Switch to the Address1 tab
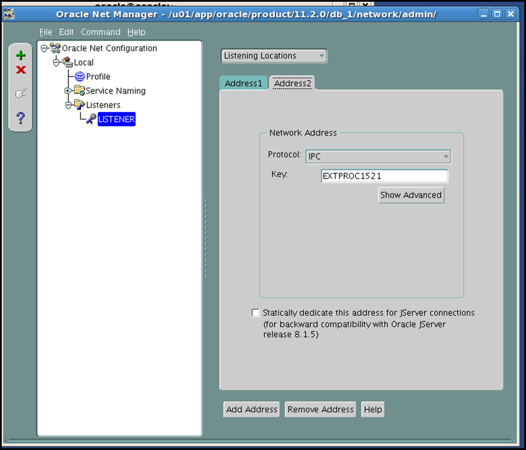The height and width of the screenshot is (450, 526). point(244,83)
